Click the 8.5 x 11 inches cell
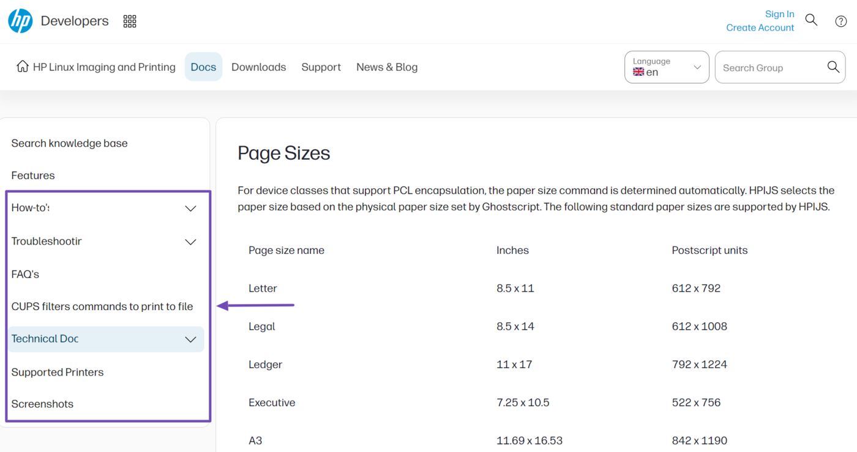The image size is (857, 452). [515, 288]
